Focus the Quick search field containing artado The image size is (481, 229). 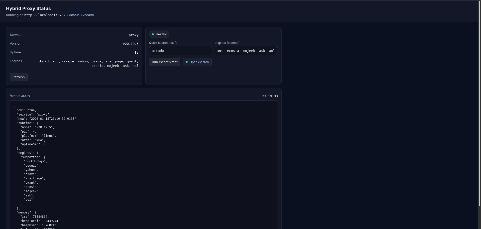180,51
